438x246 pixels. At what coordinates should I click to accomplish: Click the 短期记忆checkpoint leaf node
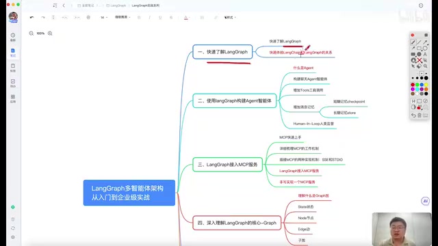coord(349,102)
